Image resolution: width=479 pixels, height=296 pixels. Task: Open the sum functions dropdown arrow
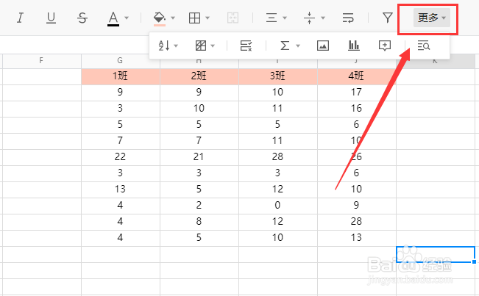coord(298,46)
